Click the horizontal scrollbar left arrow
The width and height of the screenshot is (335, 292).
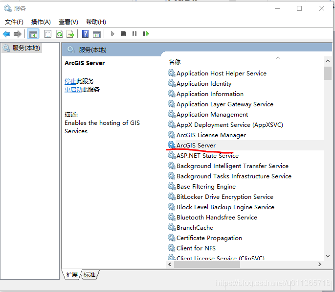click(x=170, y=265)
